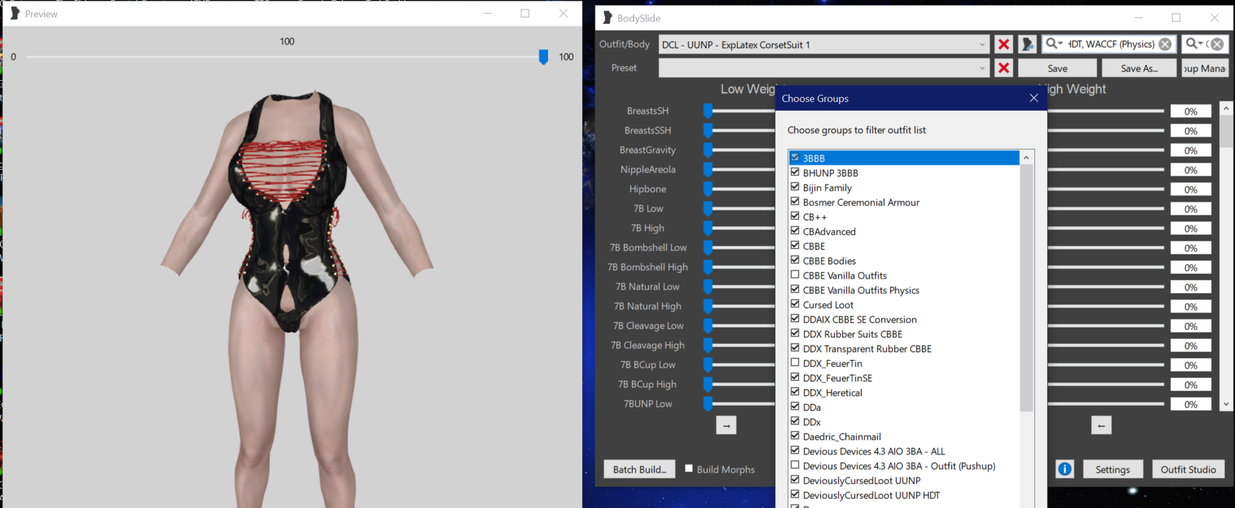This screenshot has width=1235, height=508.
Task: Delete outfit with red X beside Outfit/Body
Action: [x=1003, y=44]
